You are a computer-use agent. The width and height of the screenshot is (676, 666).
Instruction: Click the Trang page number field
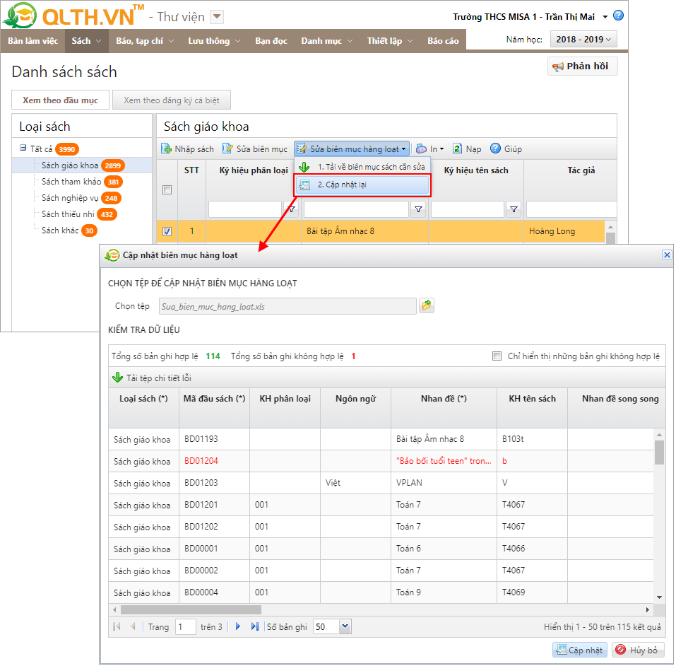(x=185, y=626)
